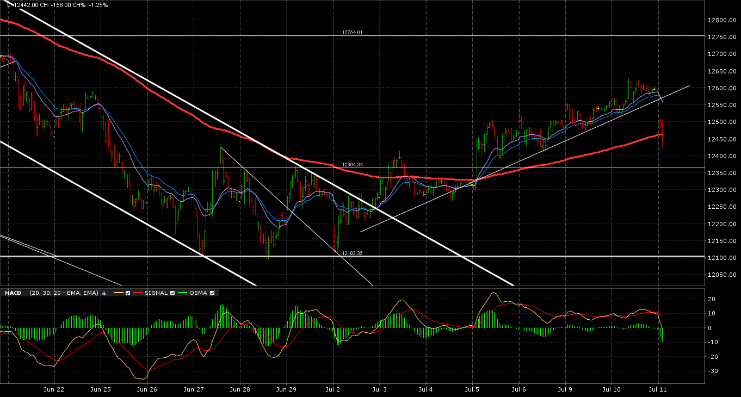
Task: Click 12800 on the price axis
Action: coord(721,20)
